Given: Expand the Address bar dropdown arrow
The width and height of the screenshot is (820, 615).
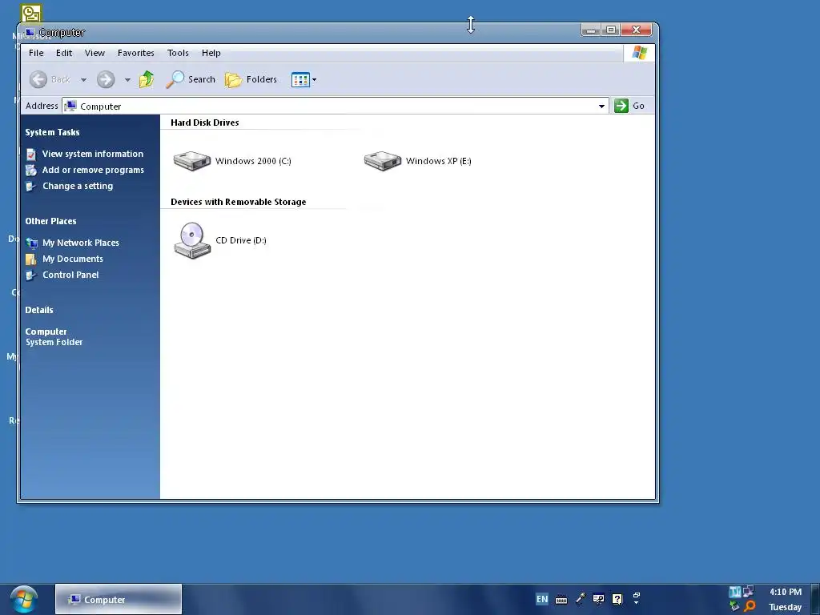Looking at the screenshot, I should pyautogui.click(x=601, y=107).
